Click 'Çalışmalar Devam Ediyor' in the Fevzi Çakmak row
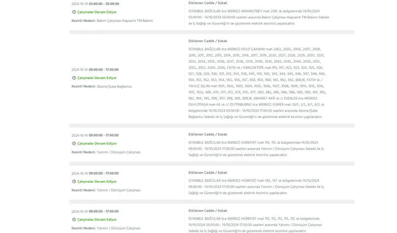 point(97,78)
